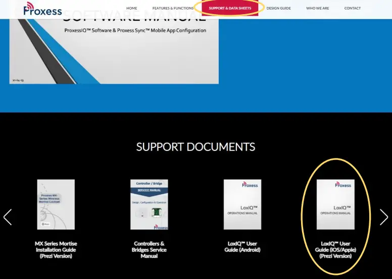Click LoxIQ User Guide (iOS/Apple) Prezi link
The height and width of the screenshot is (279, 392).
pos(335,250)
